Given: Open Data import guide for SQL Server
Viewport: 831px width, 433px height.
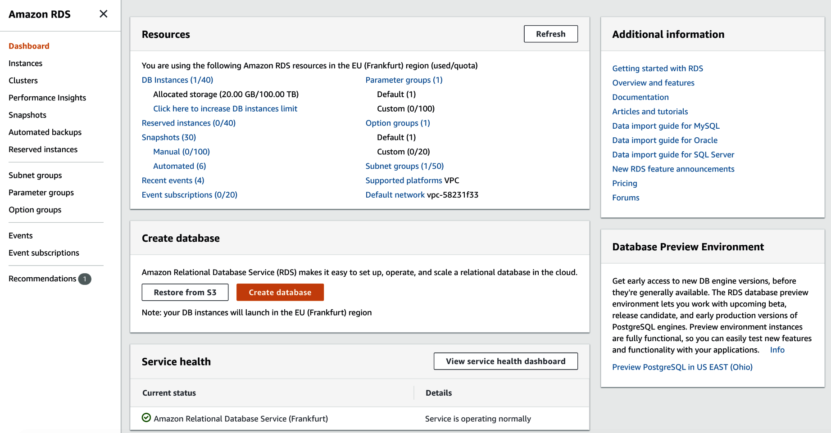Looking at the screenshot, I should pyautogui.click(x=673, y=155).
